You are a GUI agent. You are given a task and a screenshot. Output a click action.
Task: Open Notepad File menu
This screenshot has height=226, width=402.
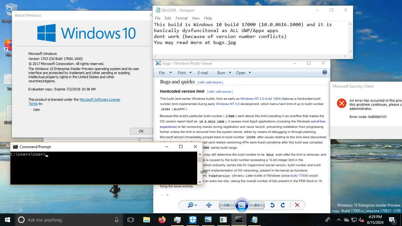[x=158, y=18]
